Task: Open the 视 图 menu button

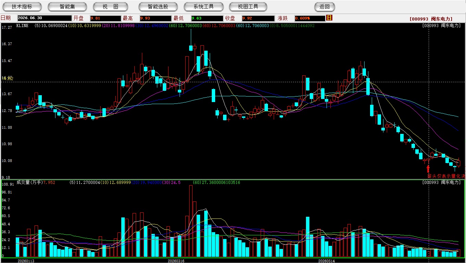Action: coord(111,7)
